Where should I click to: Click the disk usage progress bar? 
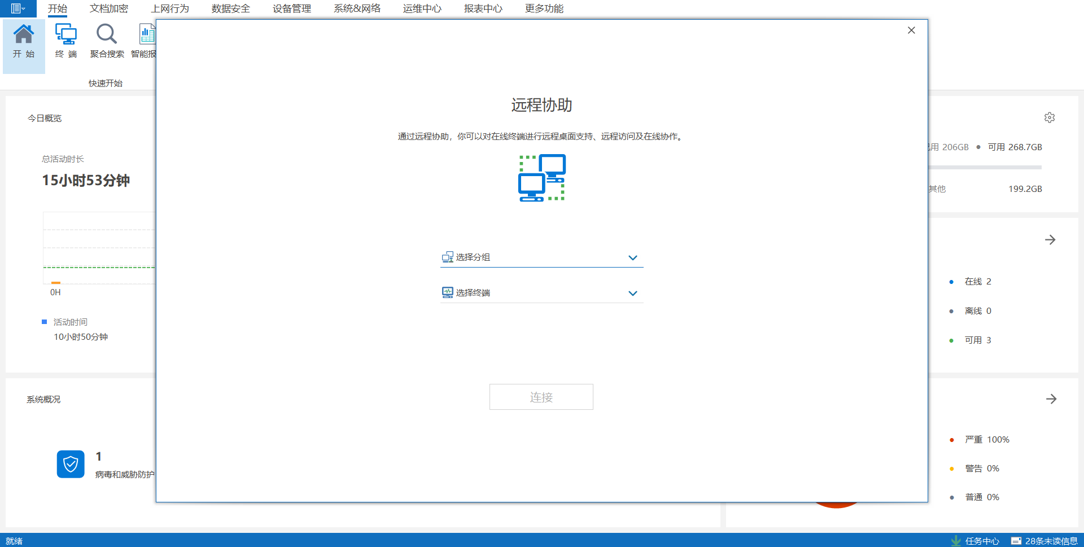click(x=985, y=167)
